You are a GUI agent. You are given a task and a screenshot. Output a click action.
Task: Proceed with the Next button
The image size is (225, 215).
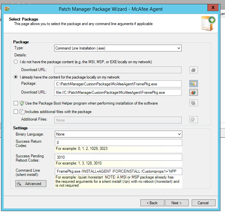pyautogui.click(x=177, y=203)
